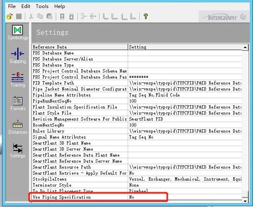Image resolution: width=253 pixels, height=207 pixels.
Task: Open the Tracing panel
Action: click(x=18, y=79)
